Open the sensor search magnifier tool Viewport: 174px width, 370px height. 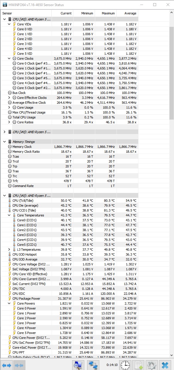(78, 365)
